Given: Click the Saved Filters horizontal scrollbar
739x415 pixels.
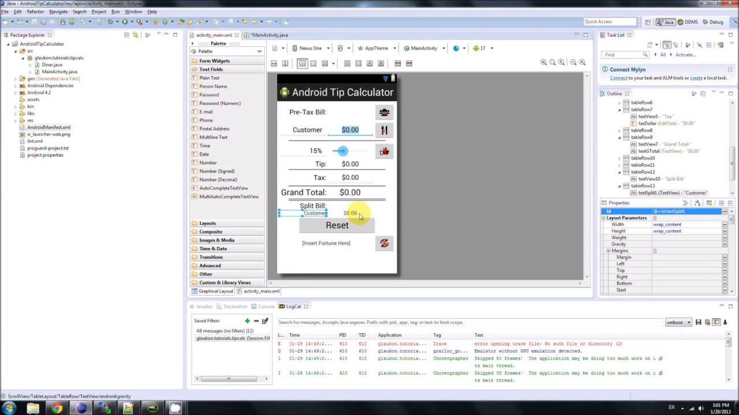Looking at the screenshot, I should 229,379.
